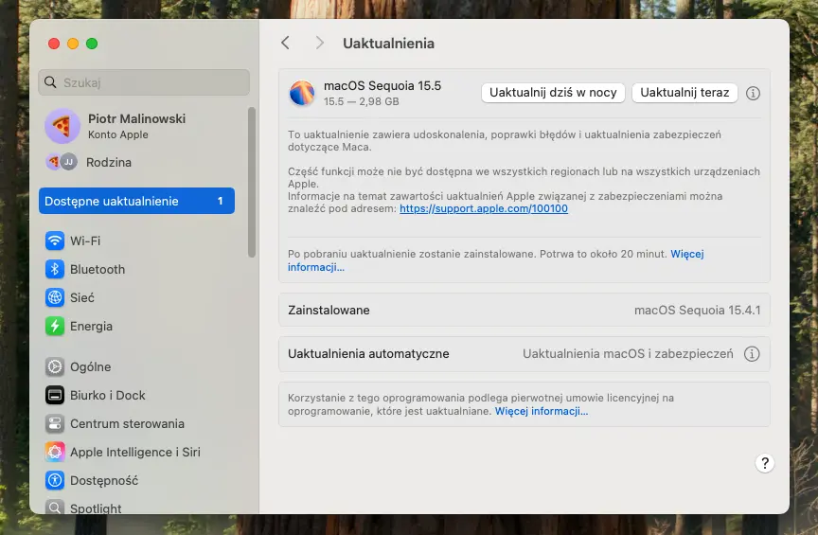Screen dimensions: 818x535
Task: Open info icon for Uaktualnienia automatyczne
Action: tap(751, 354)
